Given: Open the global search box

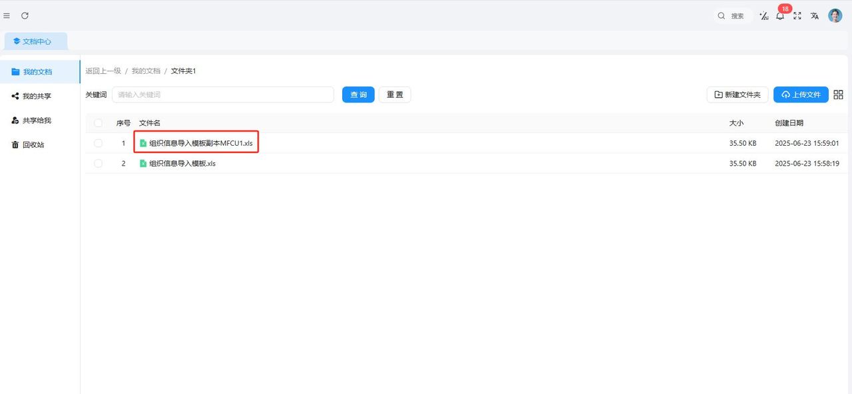Looking at the screenshot, I should [733, 15].
